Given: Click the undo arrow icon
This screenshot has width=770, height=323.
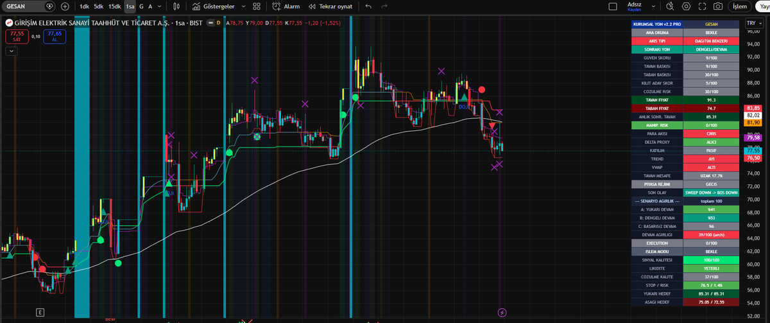Looking at the screenshot, I should [x=368, y=6].
